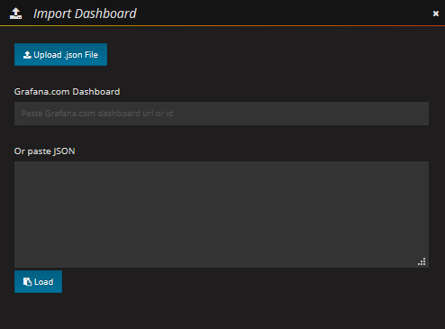Dismiss the import modal using the top-right cross

pos(436,14)
